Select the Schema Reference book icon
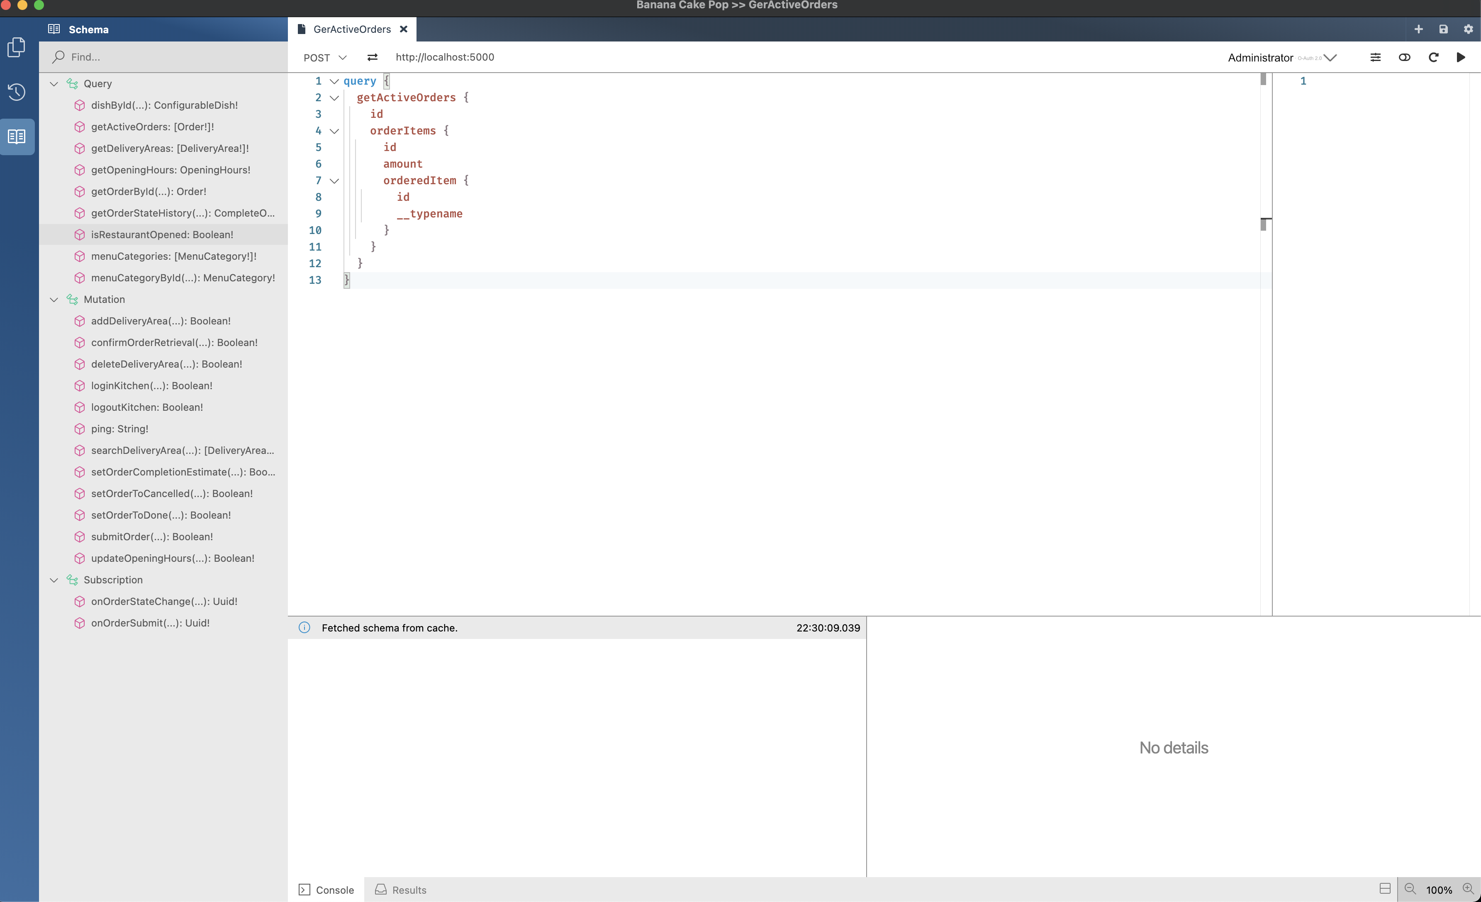1481x902 pixels. [x=16, y=136]
